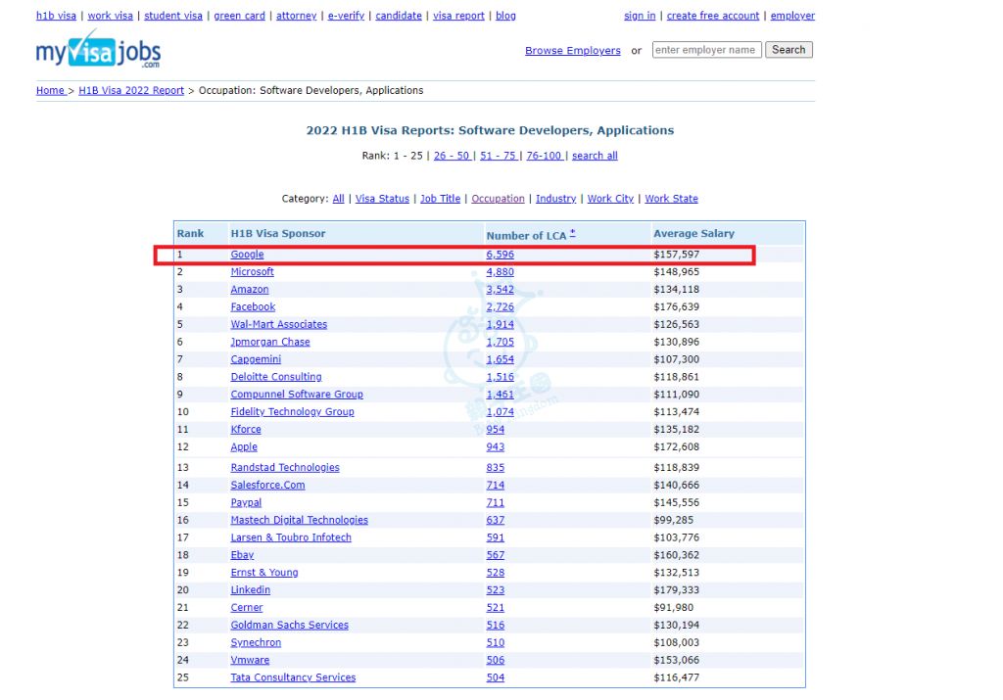The height and width of the screenshot is (700, 1003).
Task: Open the Synechron sponsor link
Action: click(256, 642)
